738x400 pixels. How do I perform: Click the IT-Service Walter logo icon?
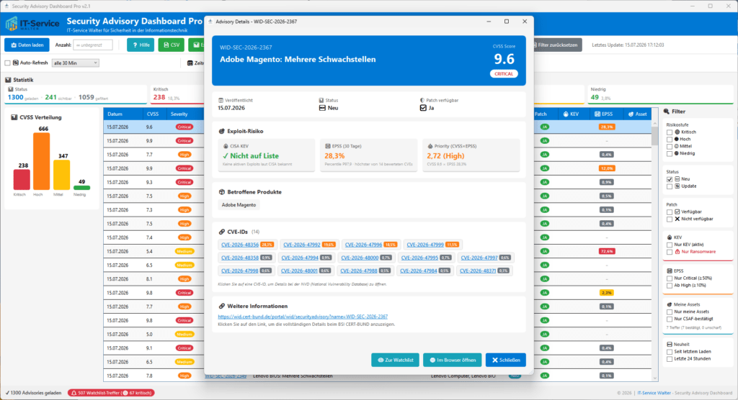(12, 24)
